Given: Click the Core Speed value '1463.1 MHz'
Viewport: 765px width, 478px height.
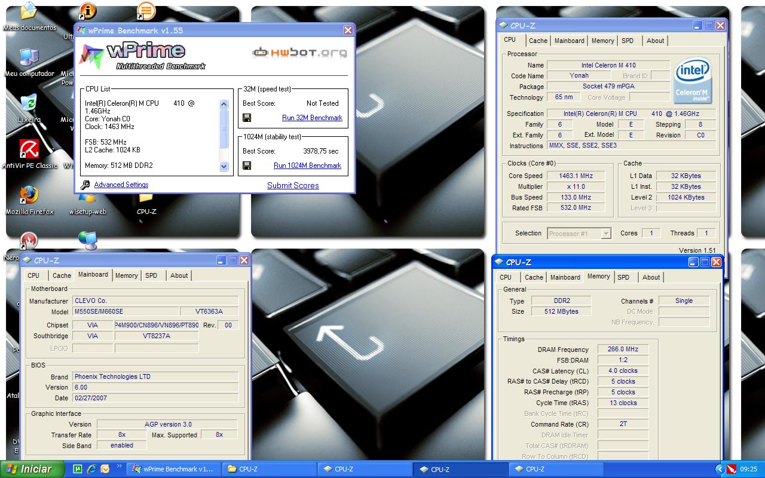Looking at the screenshot, I should click(576, 176).
